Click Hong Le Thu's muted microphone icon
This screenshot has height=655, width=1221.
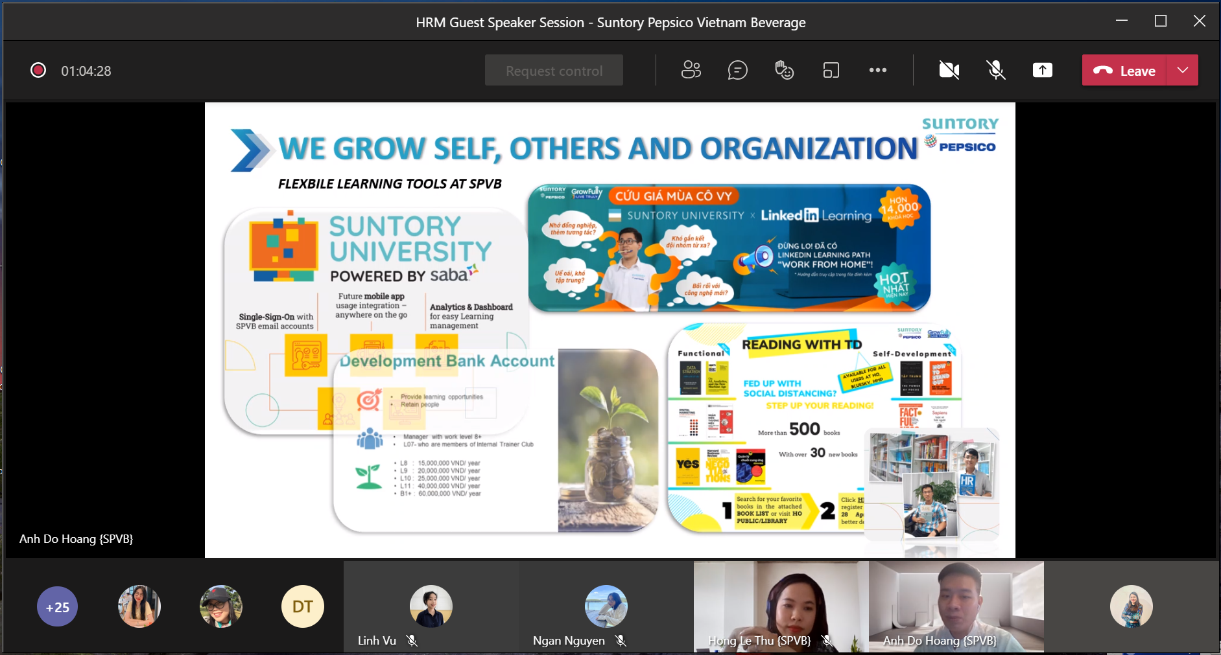point(827,641)
